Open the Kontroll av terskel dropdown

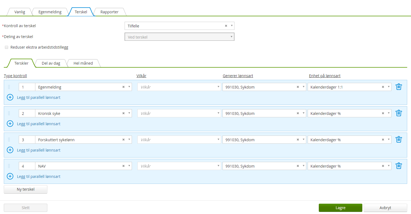click(231, 26)
